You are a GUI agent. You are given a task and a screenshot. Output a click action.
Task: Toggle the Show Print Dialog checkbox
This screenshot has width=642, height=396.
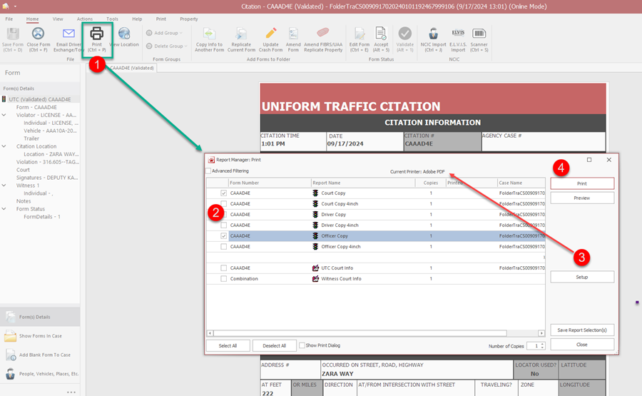(x=302, y=345)
